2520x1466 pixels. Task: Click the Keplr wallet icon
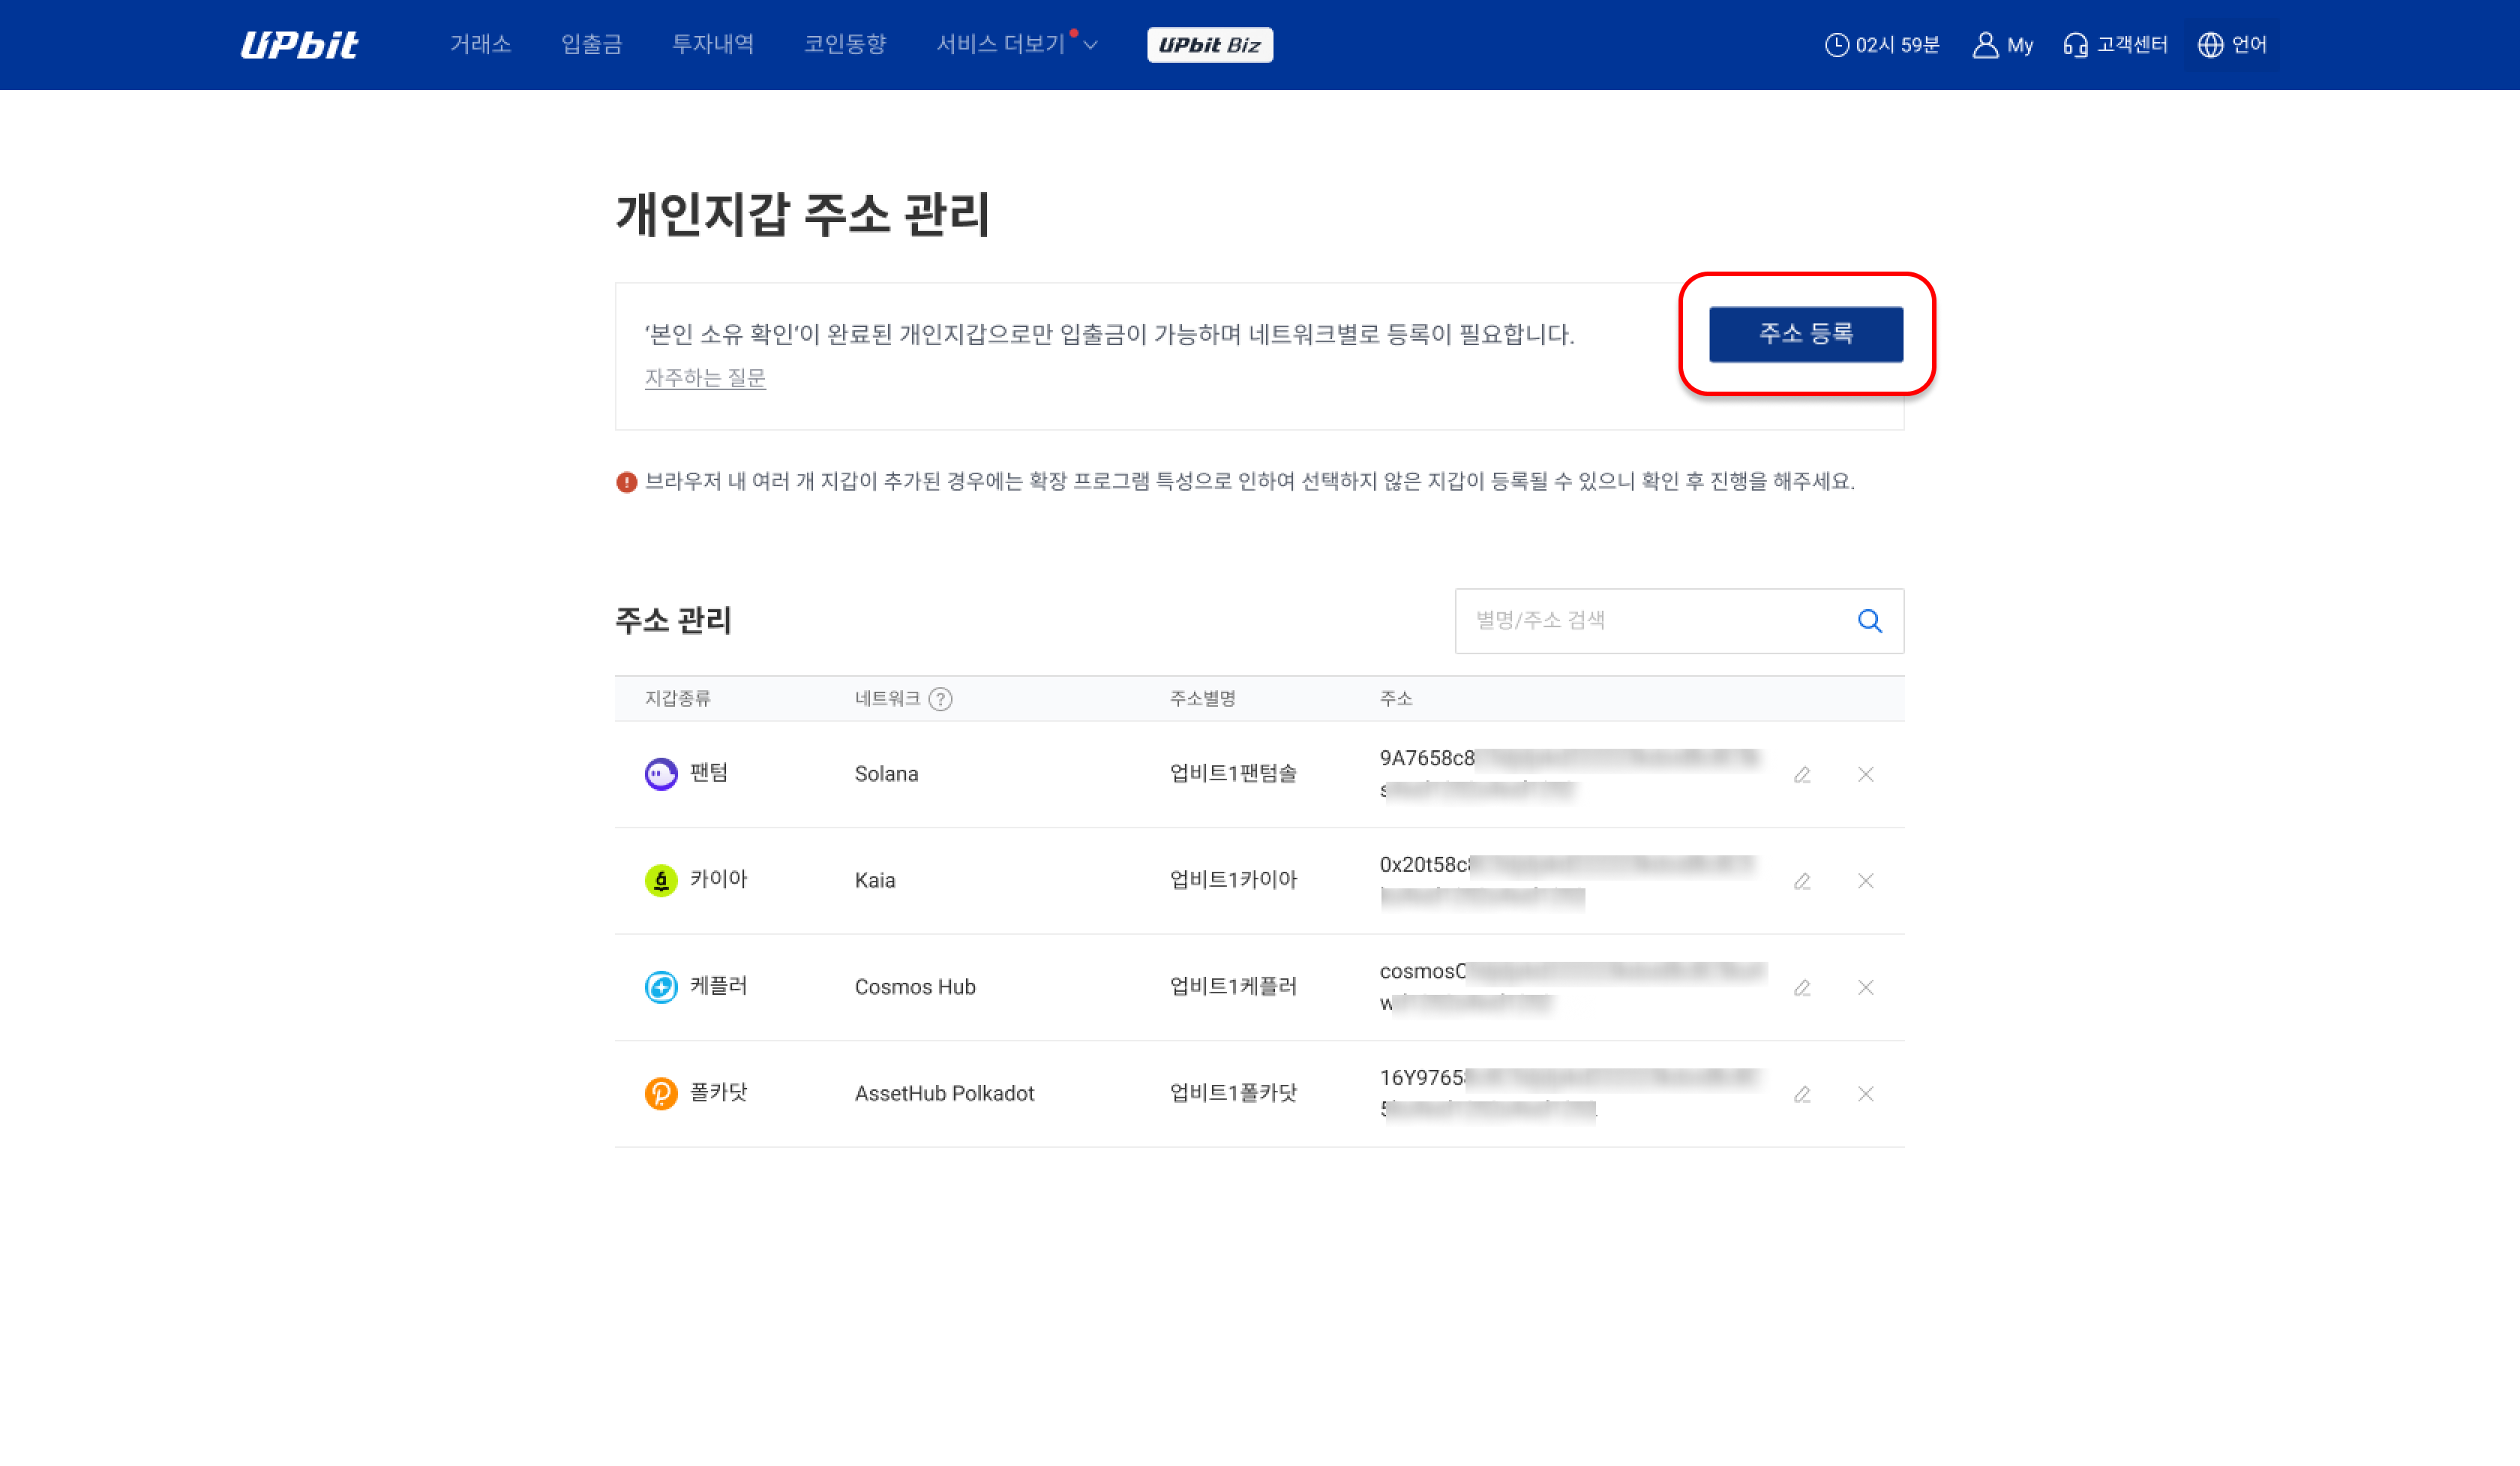coord(661,988)
